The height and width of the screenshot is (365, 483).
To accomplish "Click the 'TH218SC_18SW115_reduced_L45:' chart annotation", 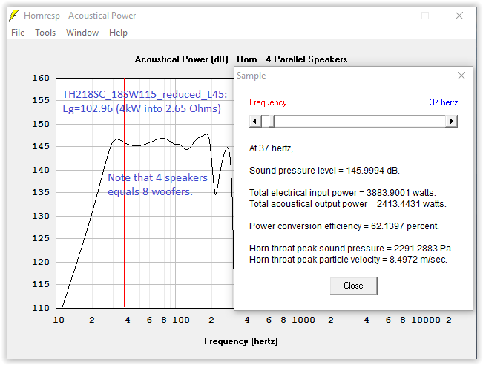I will click(145, 94).
